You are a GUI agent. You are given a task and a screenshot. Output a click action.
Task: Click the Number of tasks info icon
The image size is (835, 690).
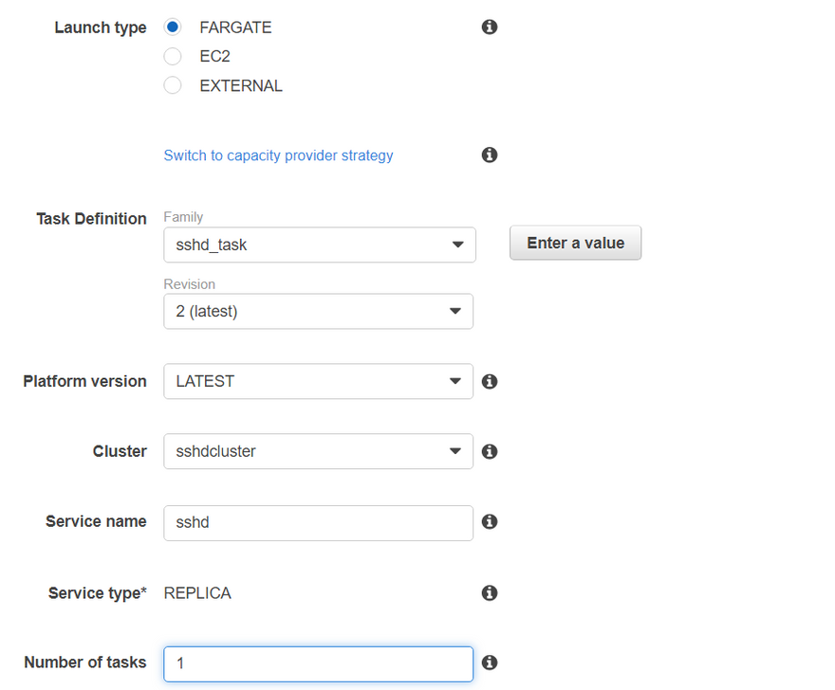pos(490,663)
